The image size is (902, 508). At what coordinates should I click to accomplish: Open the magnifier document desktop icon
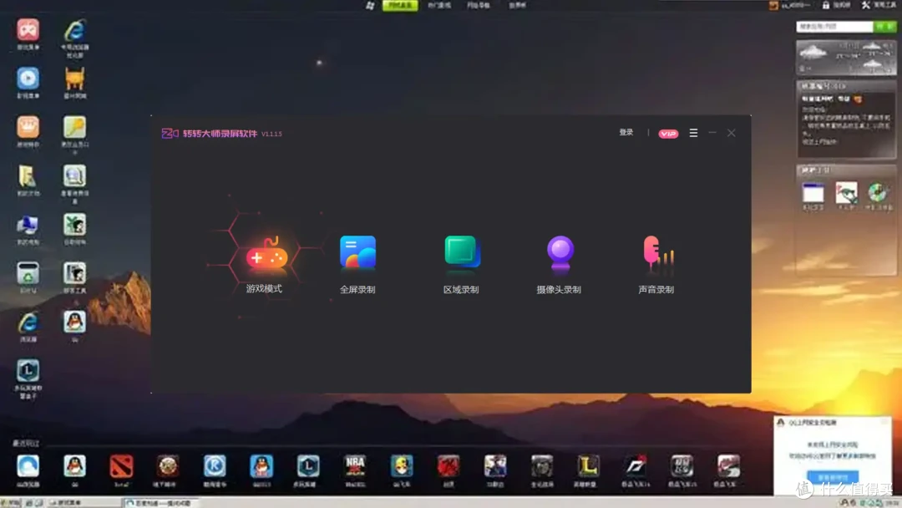click(x=75, y=176)
